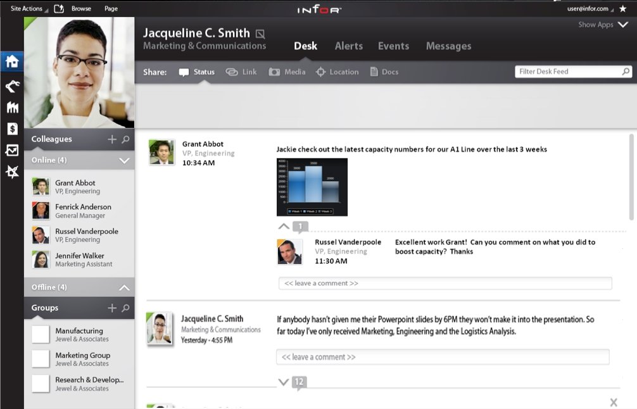Open the Site Actions menu
The height and width of the screenshot is (409, 637).
[x=27, y=8]
